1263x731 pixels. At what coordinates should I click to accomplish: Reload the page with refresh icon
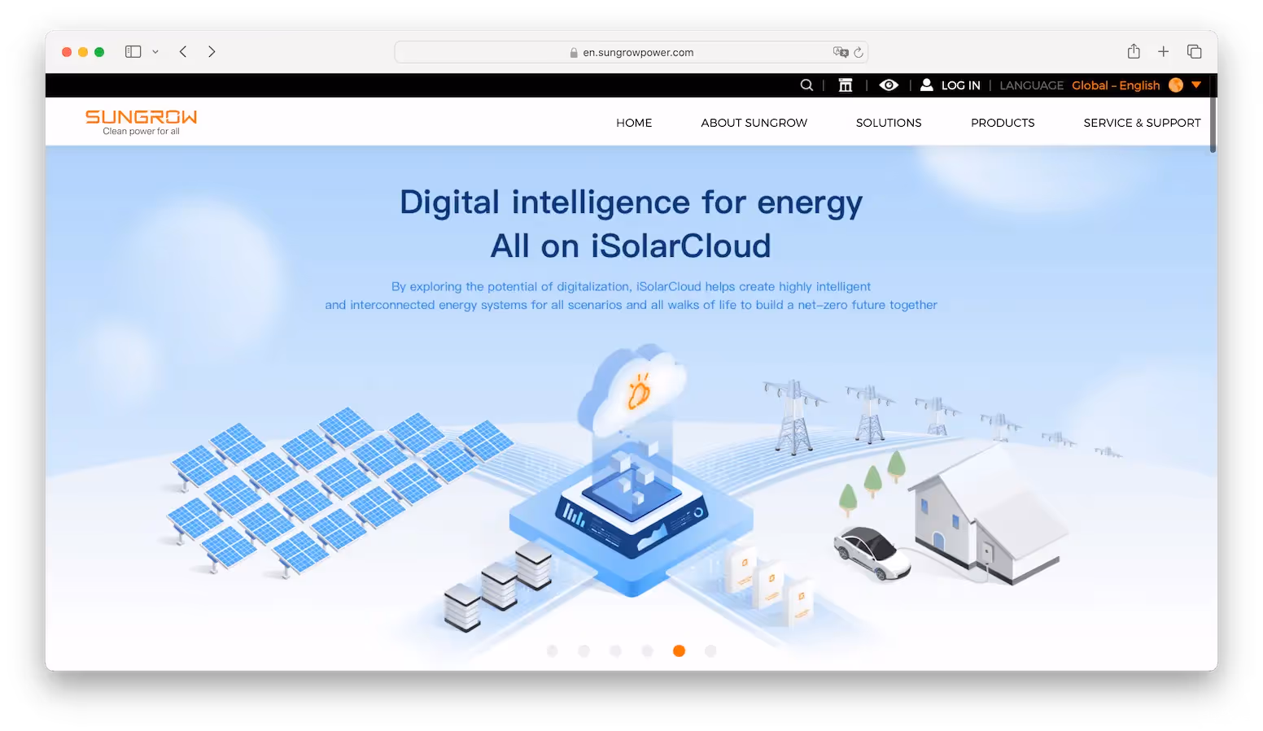pyautogui.click(x=859, y=52)
